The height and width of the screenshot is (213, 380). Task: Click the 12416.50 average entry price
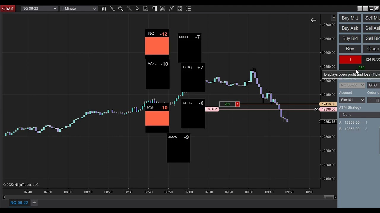(x=372, y=59)
